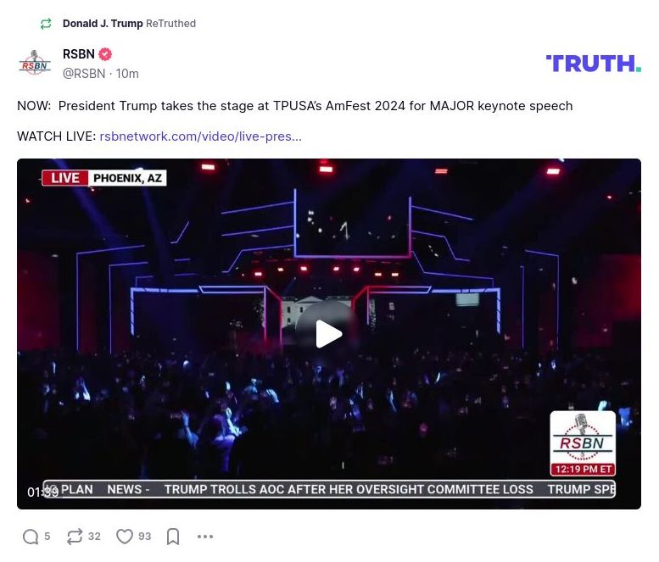Like the post with heart icon
The width and height of the screenshot is (659, 562).
pyautogui.click(x=125, y=537)
